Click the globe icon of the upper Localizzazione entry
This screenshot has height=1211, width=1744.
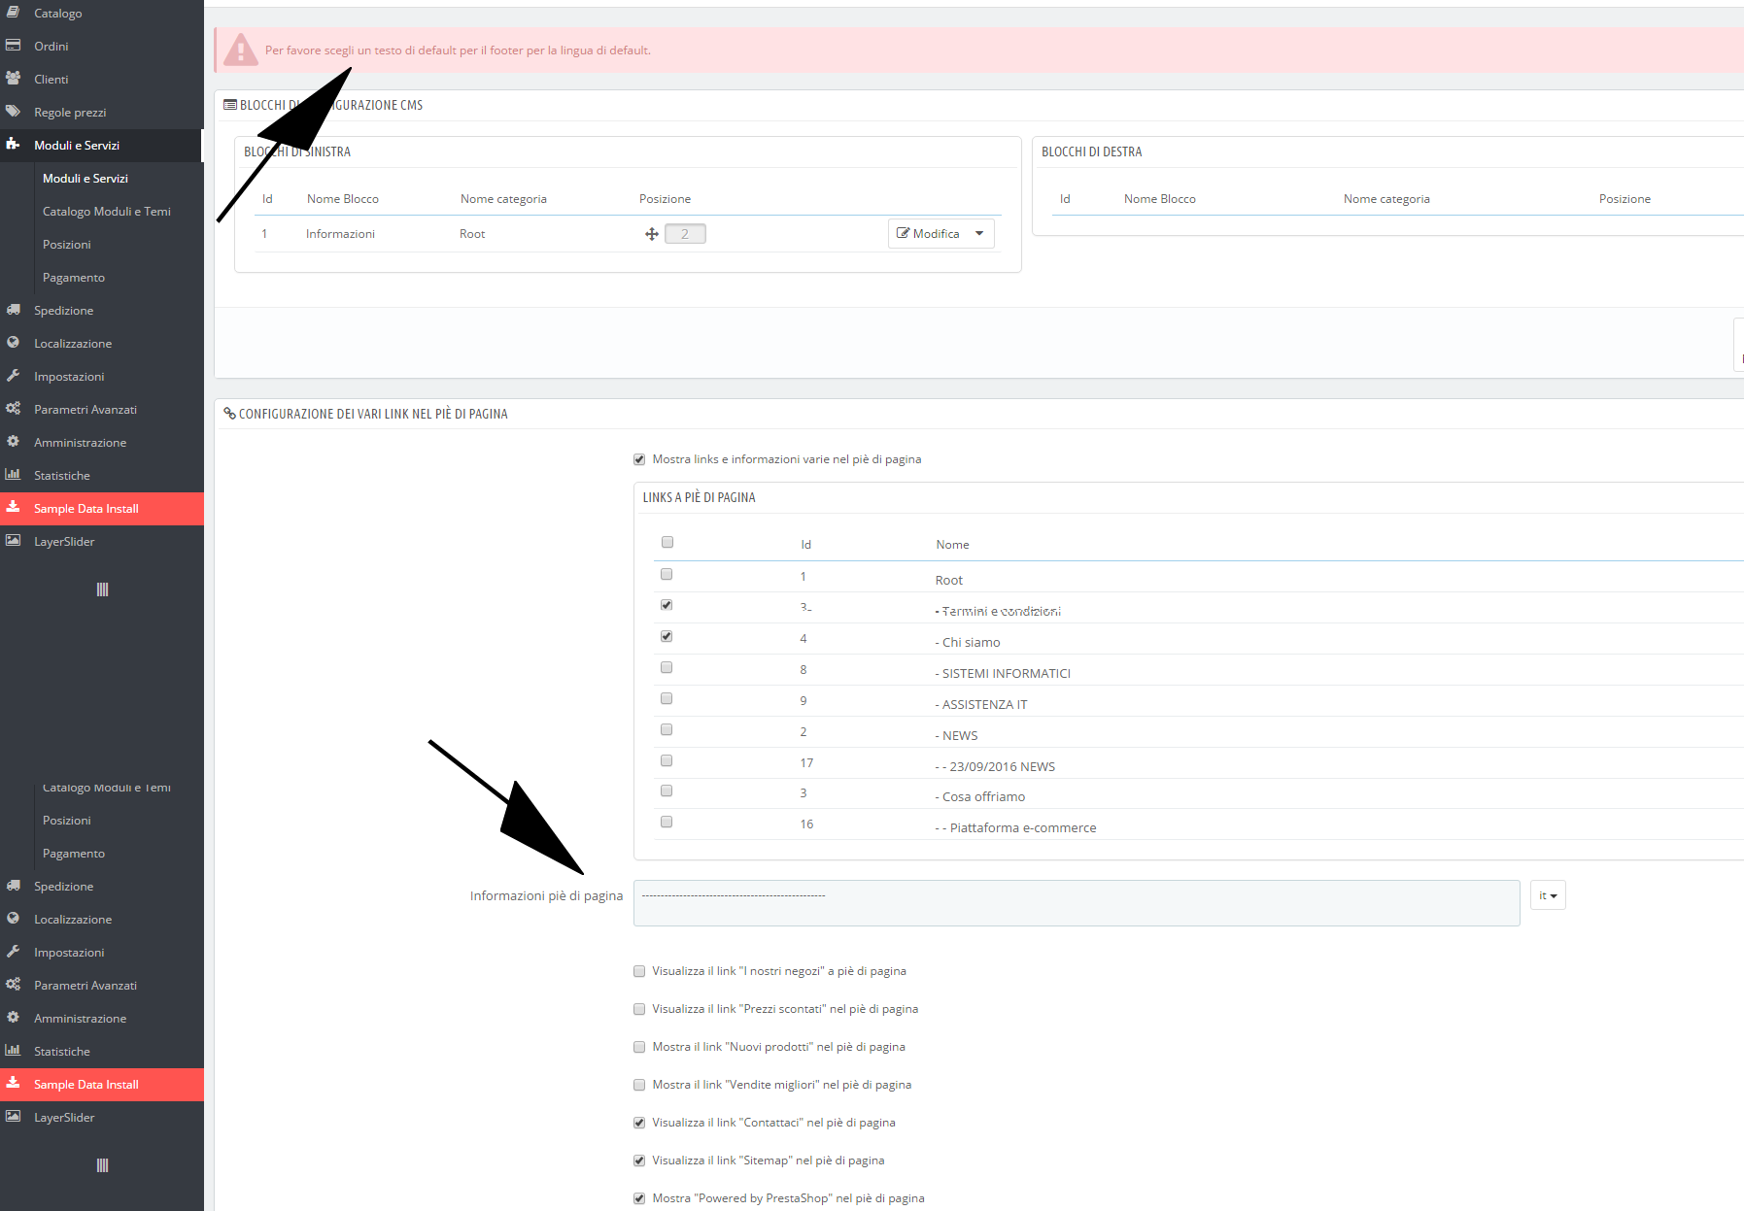point(13,343)
